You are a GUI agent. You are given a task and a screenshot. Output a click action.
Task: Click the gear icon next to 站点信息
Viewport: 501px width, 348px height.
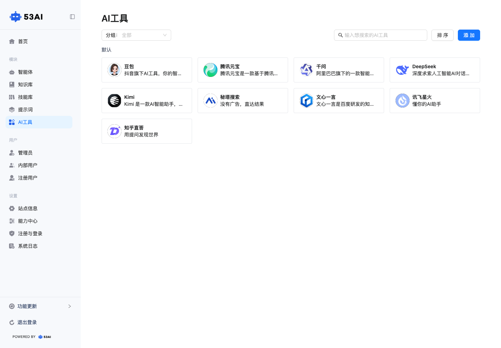tap(12, 208)
